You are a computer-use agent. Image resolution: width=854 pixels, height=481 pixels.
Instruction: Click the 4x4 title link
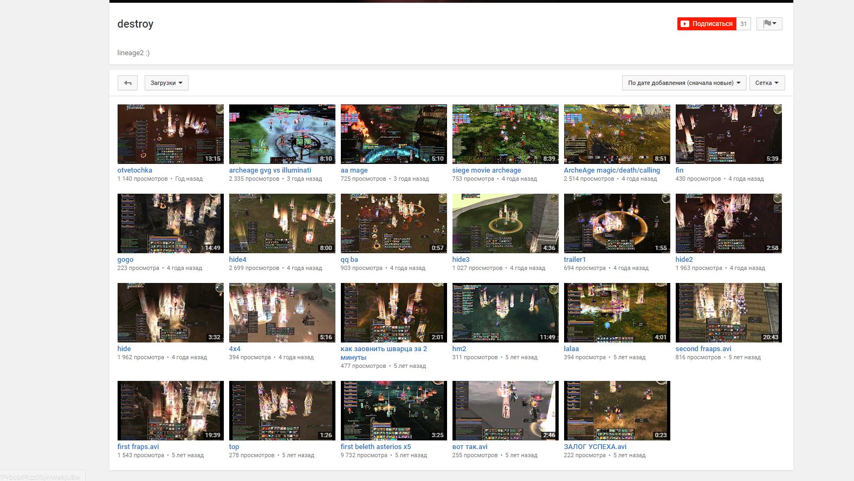pyautogui.click(x=235, y=348)
